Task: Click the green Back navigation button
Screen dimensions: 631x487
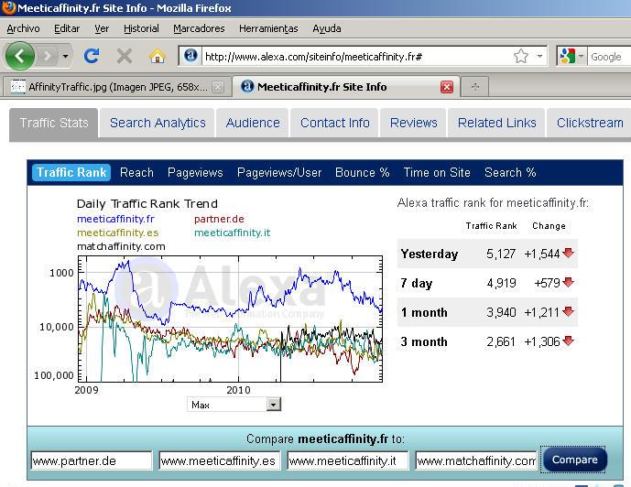Action: click(x=19, y=56)
